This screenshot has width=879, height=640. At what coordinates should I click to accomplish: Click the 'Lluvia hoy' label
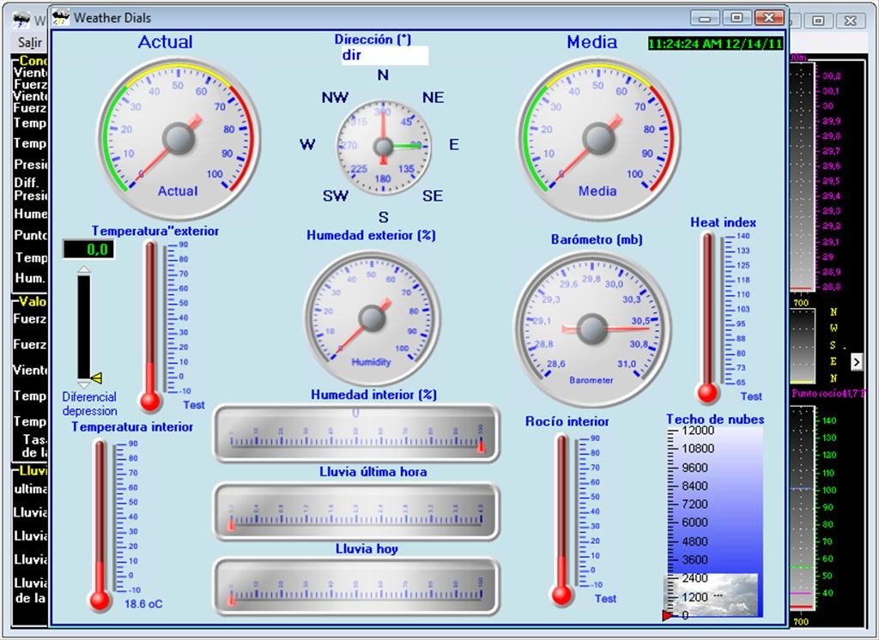pos(367,549)
